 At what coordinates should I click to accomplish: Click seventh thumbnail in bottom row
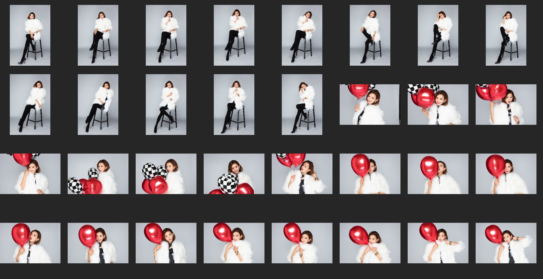pos(438,243)
